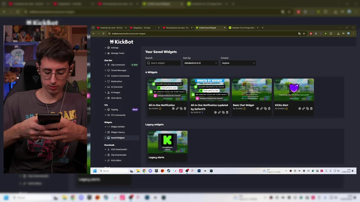Image resolution: width=360 pixels, height=202 pixels.
Task: Delete SeiferX7's All-In-One Notification widget
Action: click(227, 113)
